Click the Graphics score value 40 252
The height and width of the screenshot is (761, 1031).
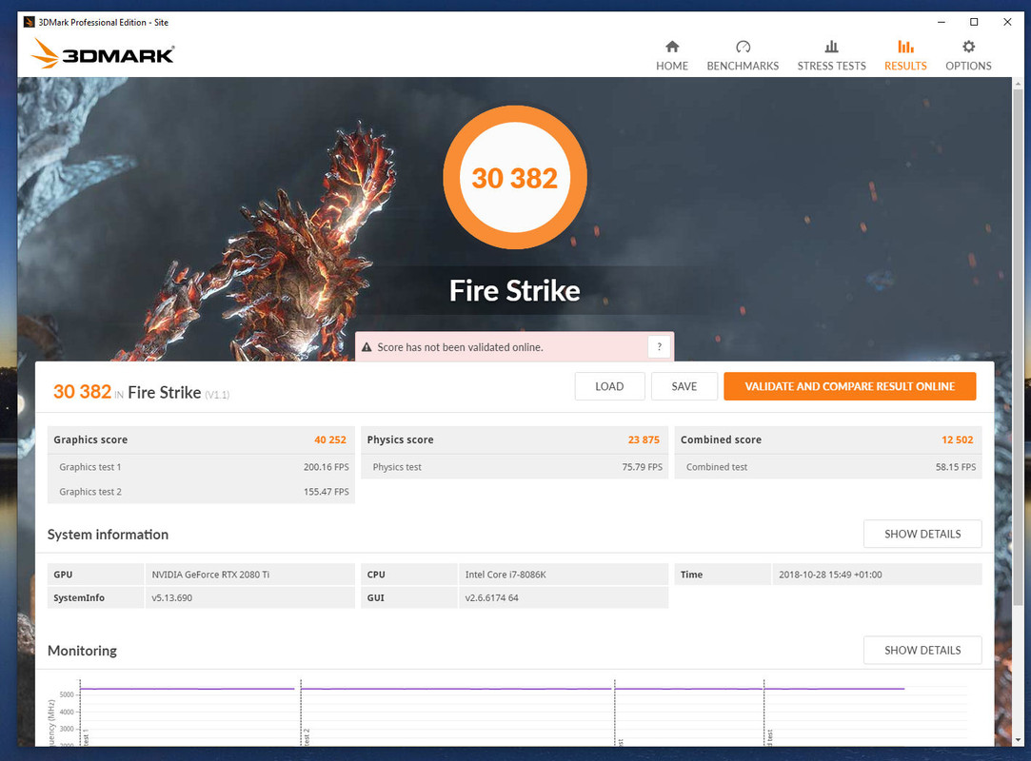[330, 439]
